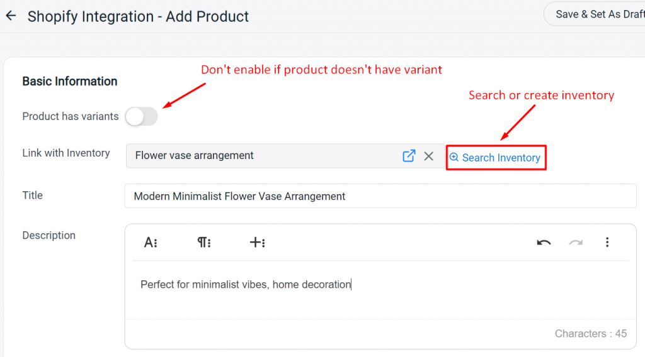645x357 pixels.
Task: Open the editor's more options menu
Action: (x=607, y=243)
